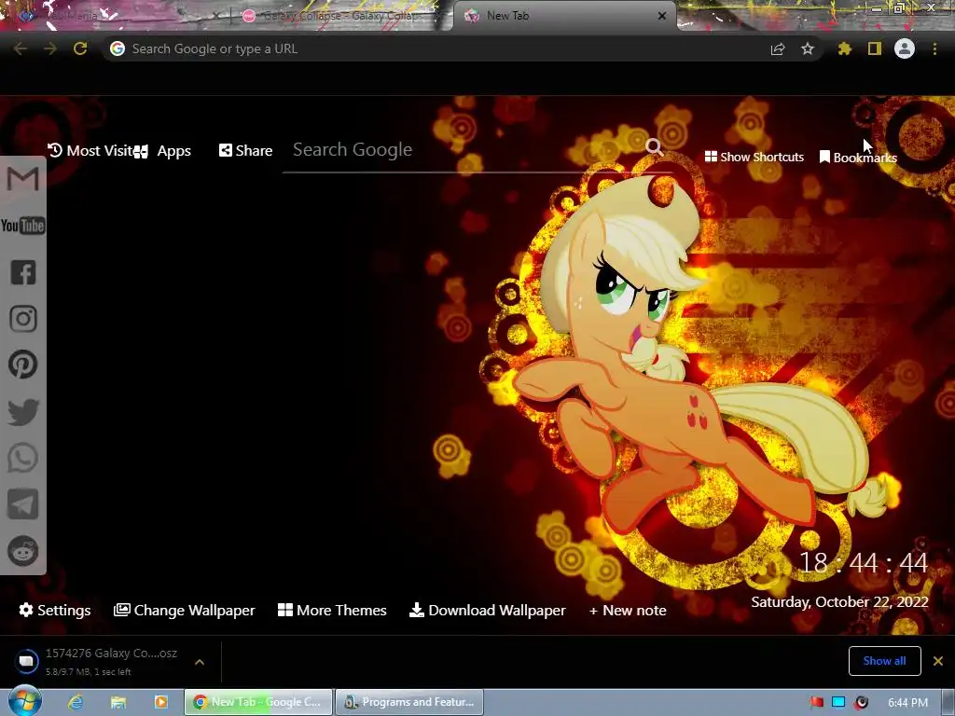Bookmark this tab with the star icon
Viewport: 955px width, 716px height.
pyautogui.click(x=808, y=48)
